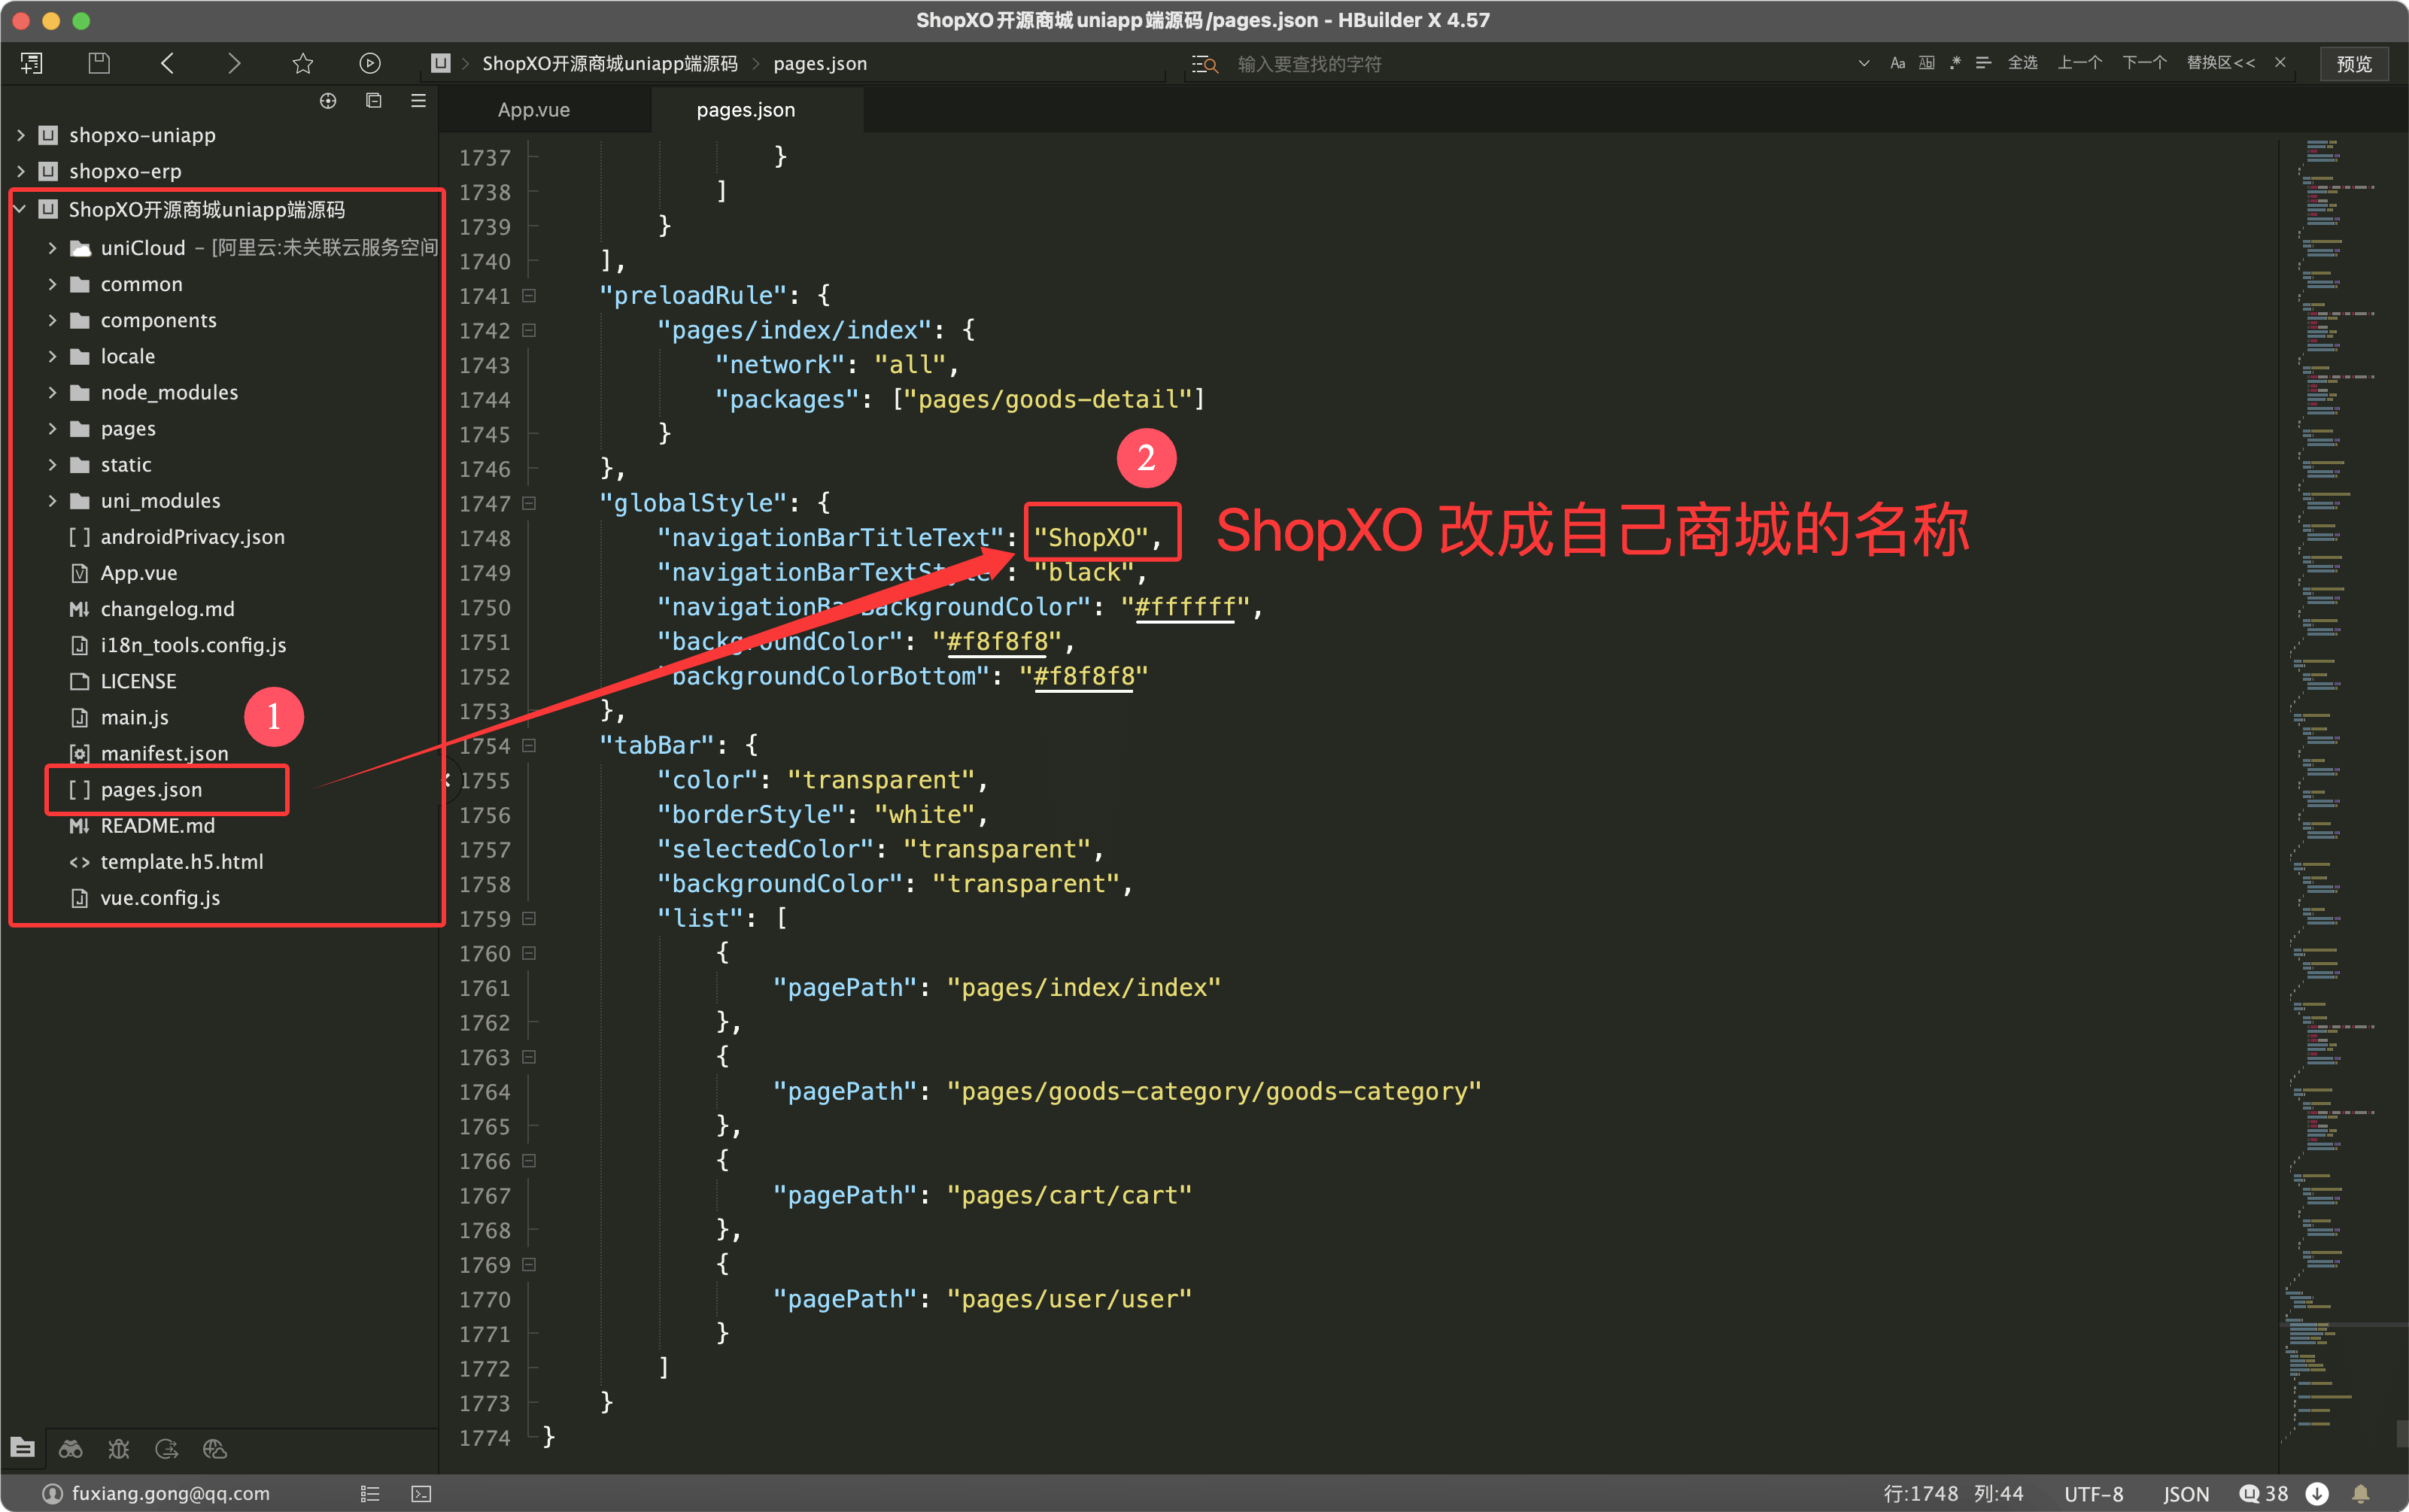Screen dimensions: 2409x1512
Task: Open the terminal icon in status bar
Action: pos(422,1494)
